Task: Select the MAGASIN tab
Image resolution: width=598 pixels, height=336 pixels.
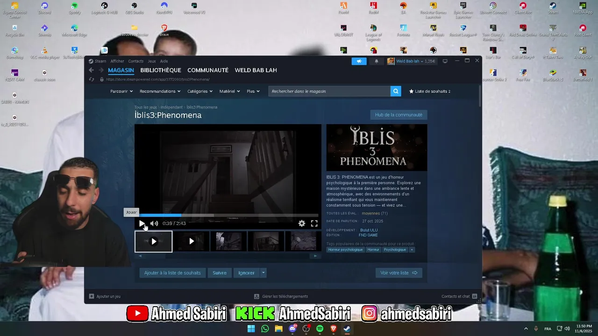Action: tap(121, 70)
